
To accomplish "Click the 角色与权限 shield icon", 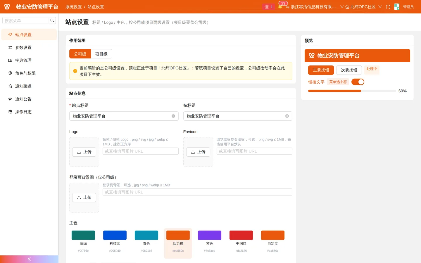I will coord(10,73).
